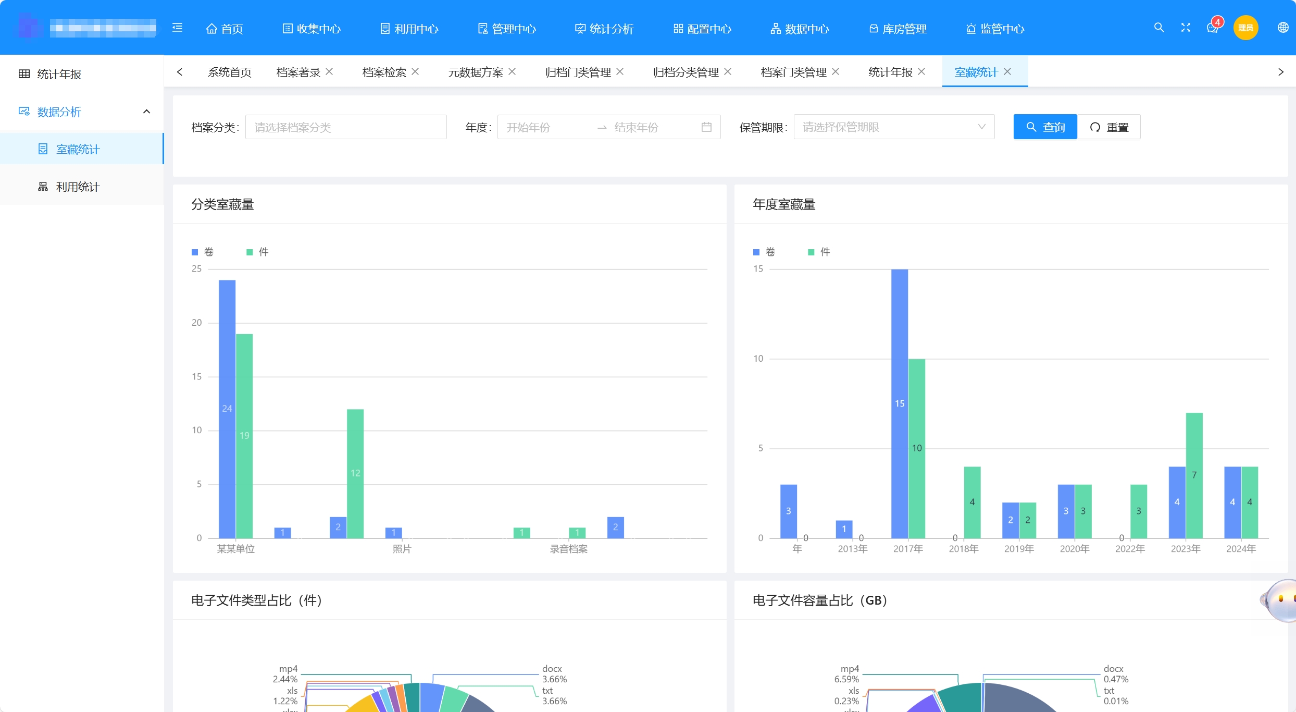Select 室藏统计 sidebar item
The image size is (1296, 712).
pos(82,149)
